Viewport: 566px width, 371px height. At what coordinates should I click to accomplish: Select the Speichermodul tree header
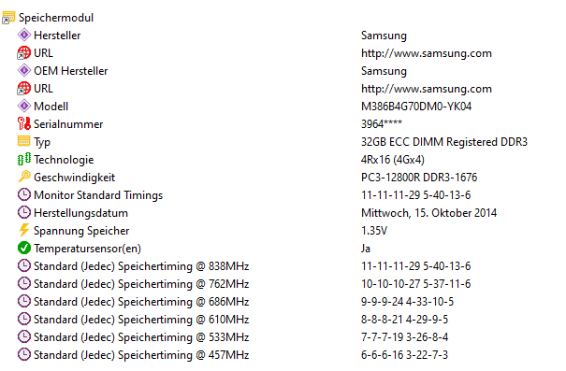pos(56,18)
